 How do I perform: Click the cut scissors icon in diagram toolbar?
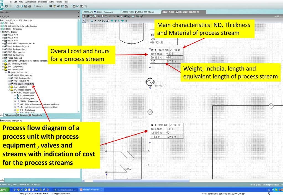(99, 16)
